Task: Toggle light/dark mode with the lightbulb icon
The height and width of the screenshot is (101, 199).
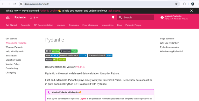Action: 113,18
